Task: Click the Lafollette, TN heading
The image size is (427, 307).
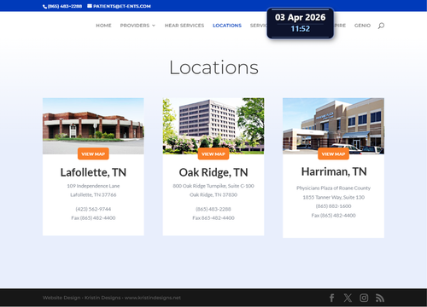Action: [x=93, y=172]
